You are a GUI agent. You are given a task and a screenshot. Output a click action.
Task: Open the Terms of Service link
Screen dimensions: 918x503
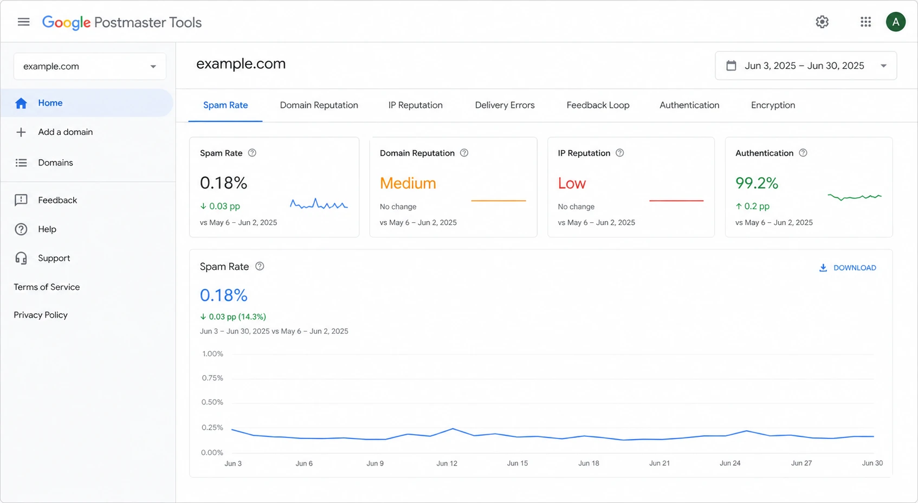[x=47, y=287]
